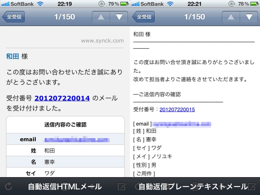Viewport: 260px width, 195px height.
Task: Refresh mail using bottom-left icon on left screen
Action: (8, 186)
